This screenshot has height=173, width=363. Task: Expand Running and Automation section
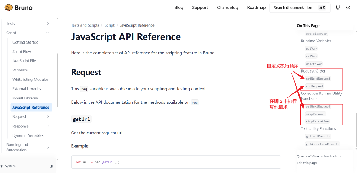tap(48, 147)
